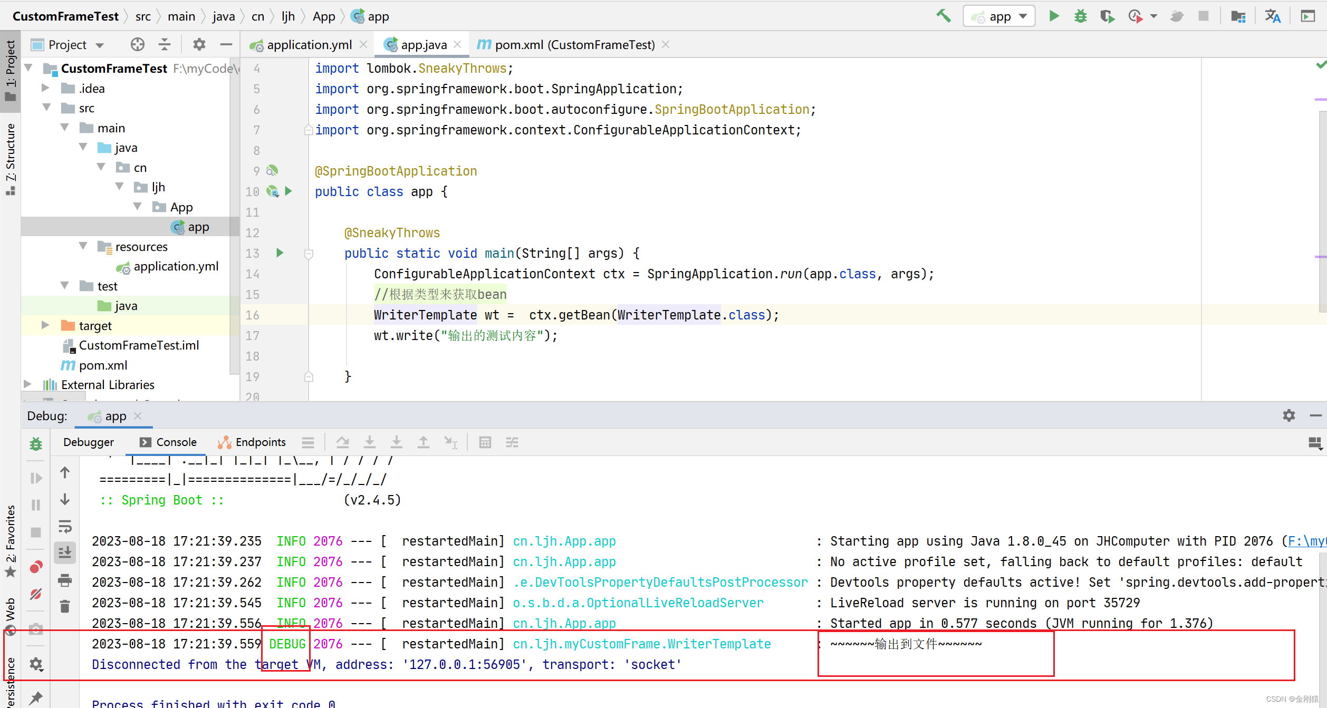1327x708 pixels.
Task: Collapse all in Project panel
Action: coord(165,45)
